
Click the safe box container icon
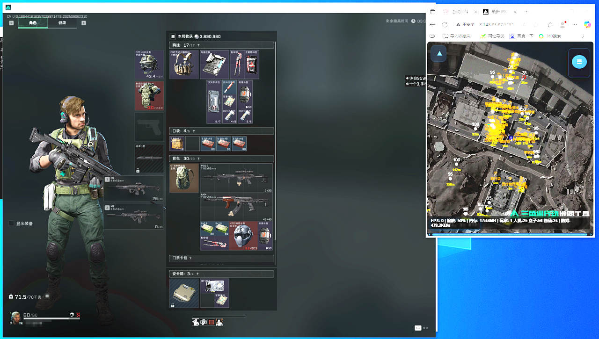[184, 293]
